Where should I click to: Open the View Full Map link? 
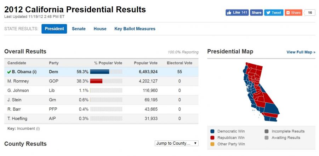coord(301,52)
